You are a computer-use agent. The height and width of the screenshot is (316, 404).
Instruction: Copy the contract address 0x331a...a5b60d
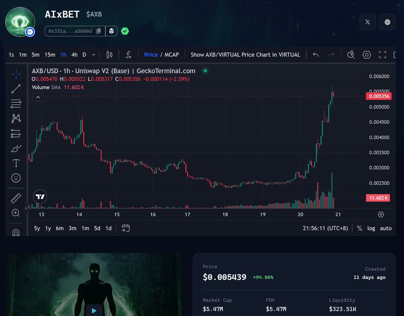click(x=98, y=31)
